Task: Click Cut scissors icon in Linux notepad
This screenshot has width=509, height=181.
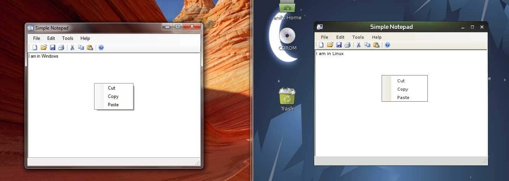Action: tap(358, 45)
